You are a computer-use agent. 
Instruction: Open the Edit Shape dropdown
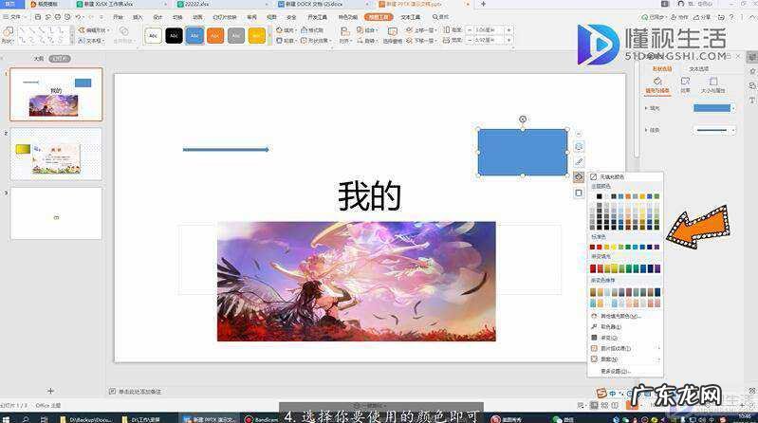point(94,30)
